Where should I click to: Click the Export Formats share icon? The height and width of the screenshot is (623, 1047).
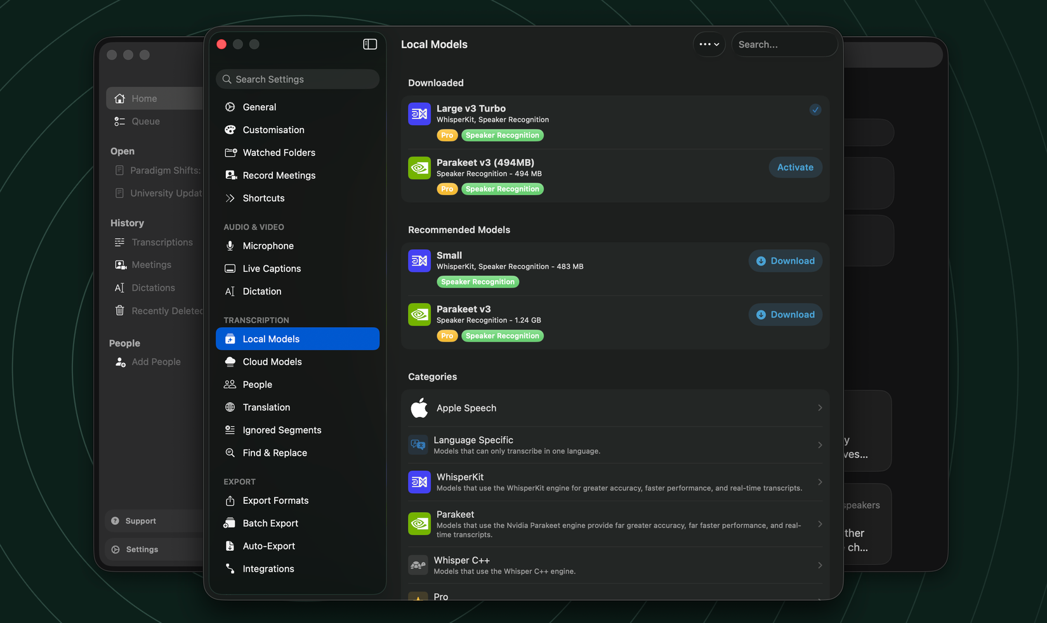pyautogui.click(x=230, y=501)
